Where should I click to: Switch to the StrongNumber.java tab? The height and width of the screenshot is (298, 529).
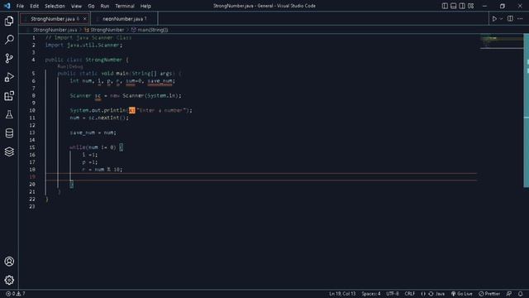(55, 19)
